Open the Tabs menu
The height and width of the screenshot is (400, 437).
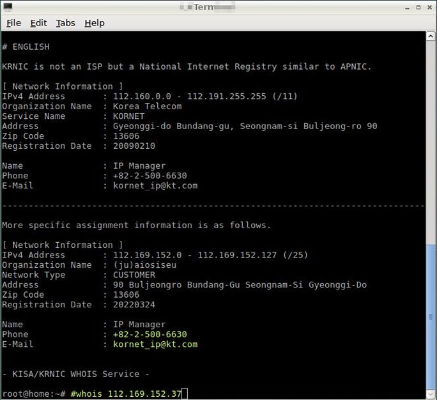click(65, 23)
